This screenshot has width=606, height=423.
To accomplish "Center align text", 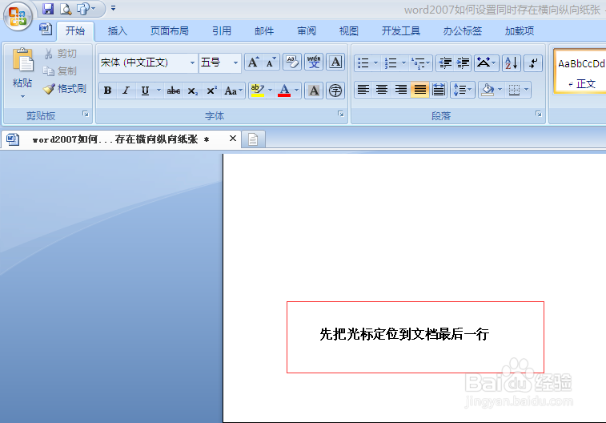I will tap(382, 91).
